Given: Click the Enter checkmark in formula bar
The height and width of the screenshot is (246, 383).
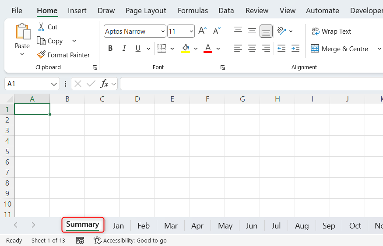Looking at the screenshot, I should (x=91, y=84).
